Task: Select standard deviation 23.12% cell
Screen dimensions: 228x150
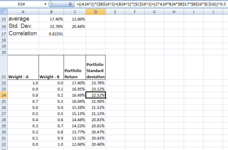Action: tap(96, 89)
